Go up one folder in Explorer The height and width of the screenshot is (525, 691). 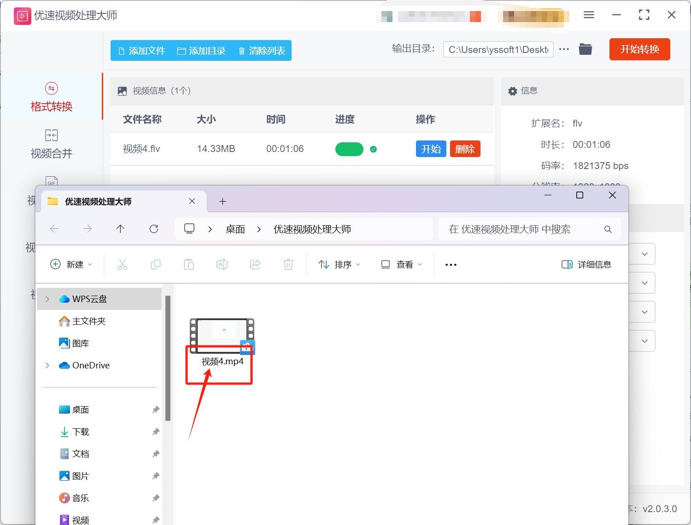coord(121,229)
